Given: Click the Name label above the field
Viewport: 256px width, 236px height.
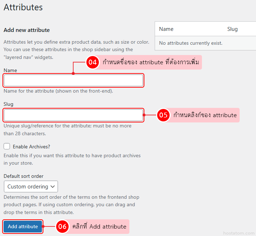Looking at the screenshot, I should tap(10, 70).
